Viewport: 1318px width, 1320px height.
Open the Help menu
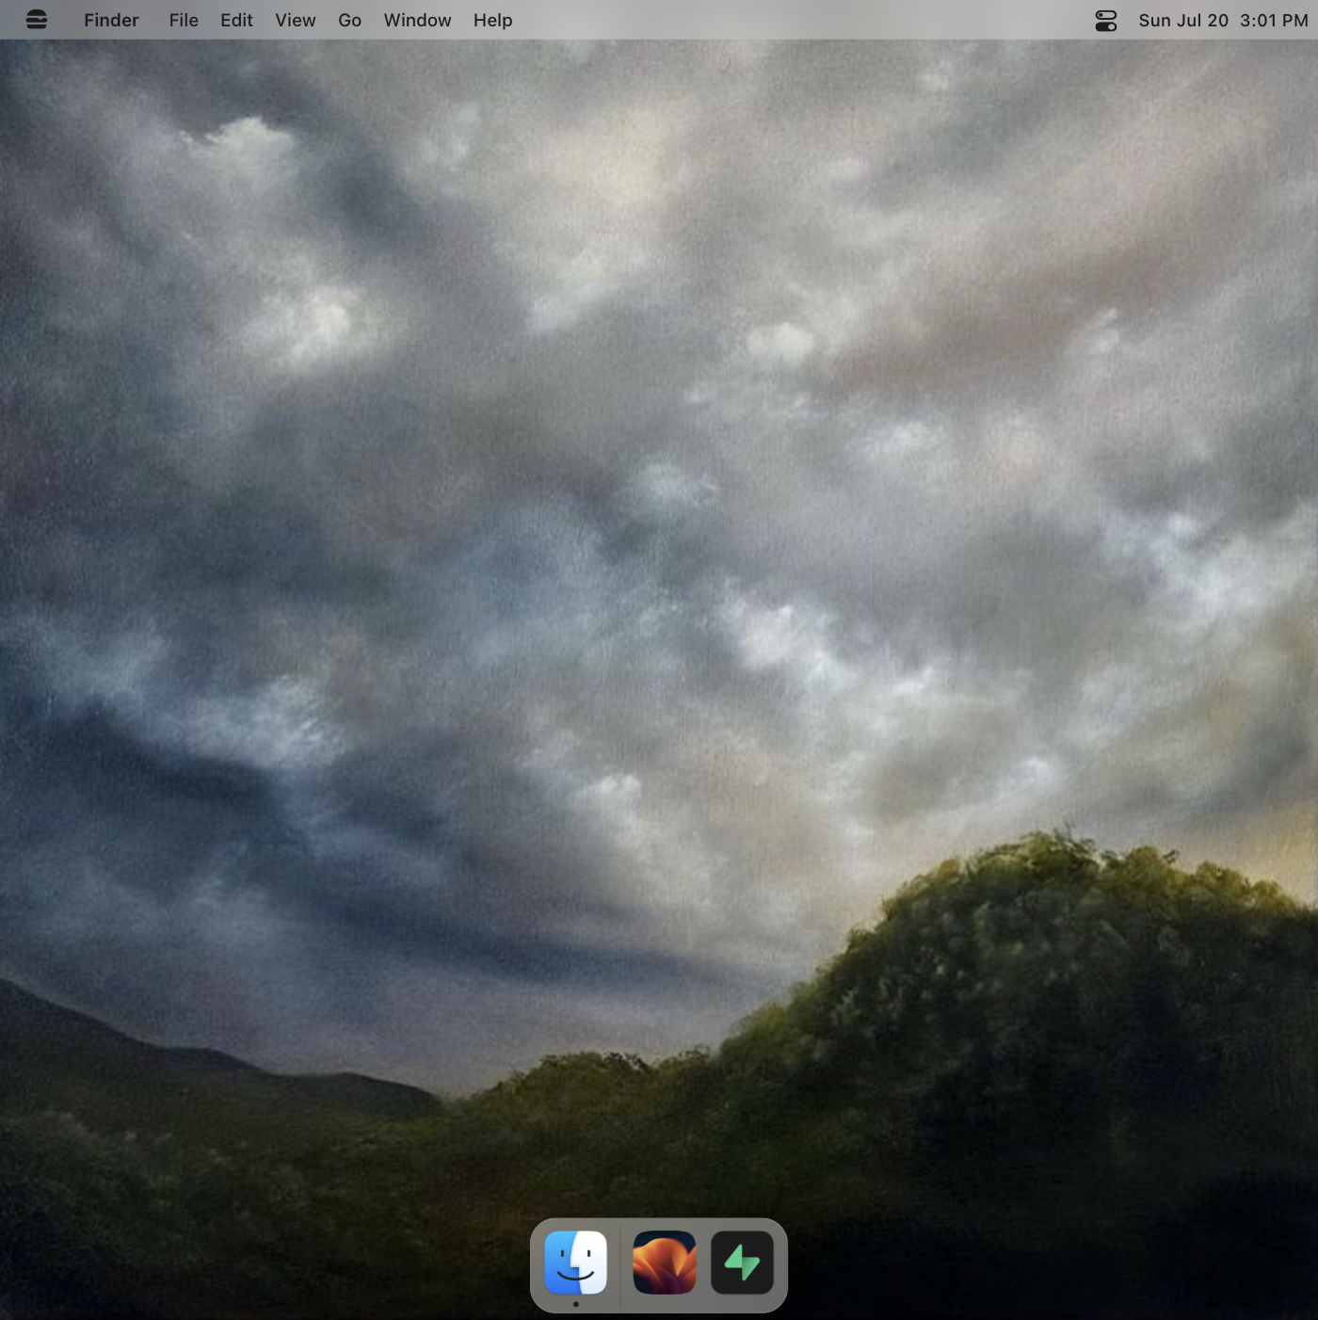click(492, 20)
